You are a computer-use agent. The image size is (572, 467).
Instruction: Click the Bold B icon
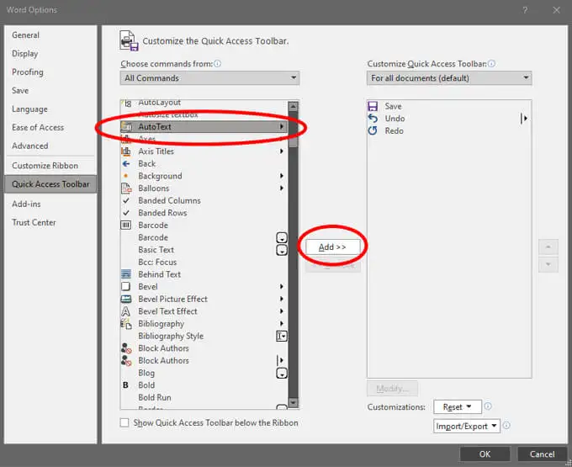pyautogui.click(x=125, y=385)
